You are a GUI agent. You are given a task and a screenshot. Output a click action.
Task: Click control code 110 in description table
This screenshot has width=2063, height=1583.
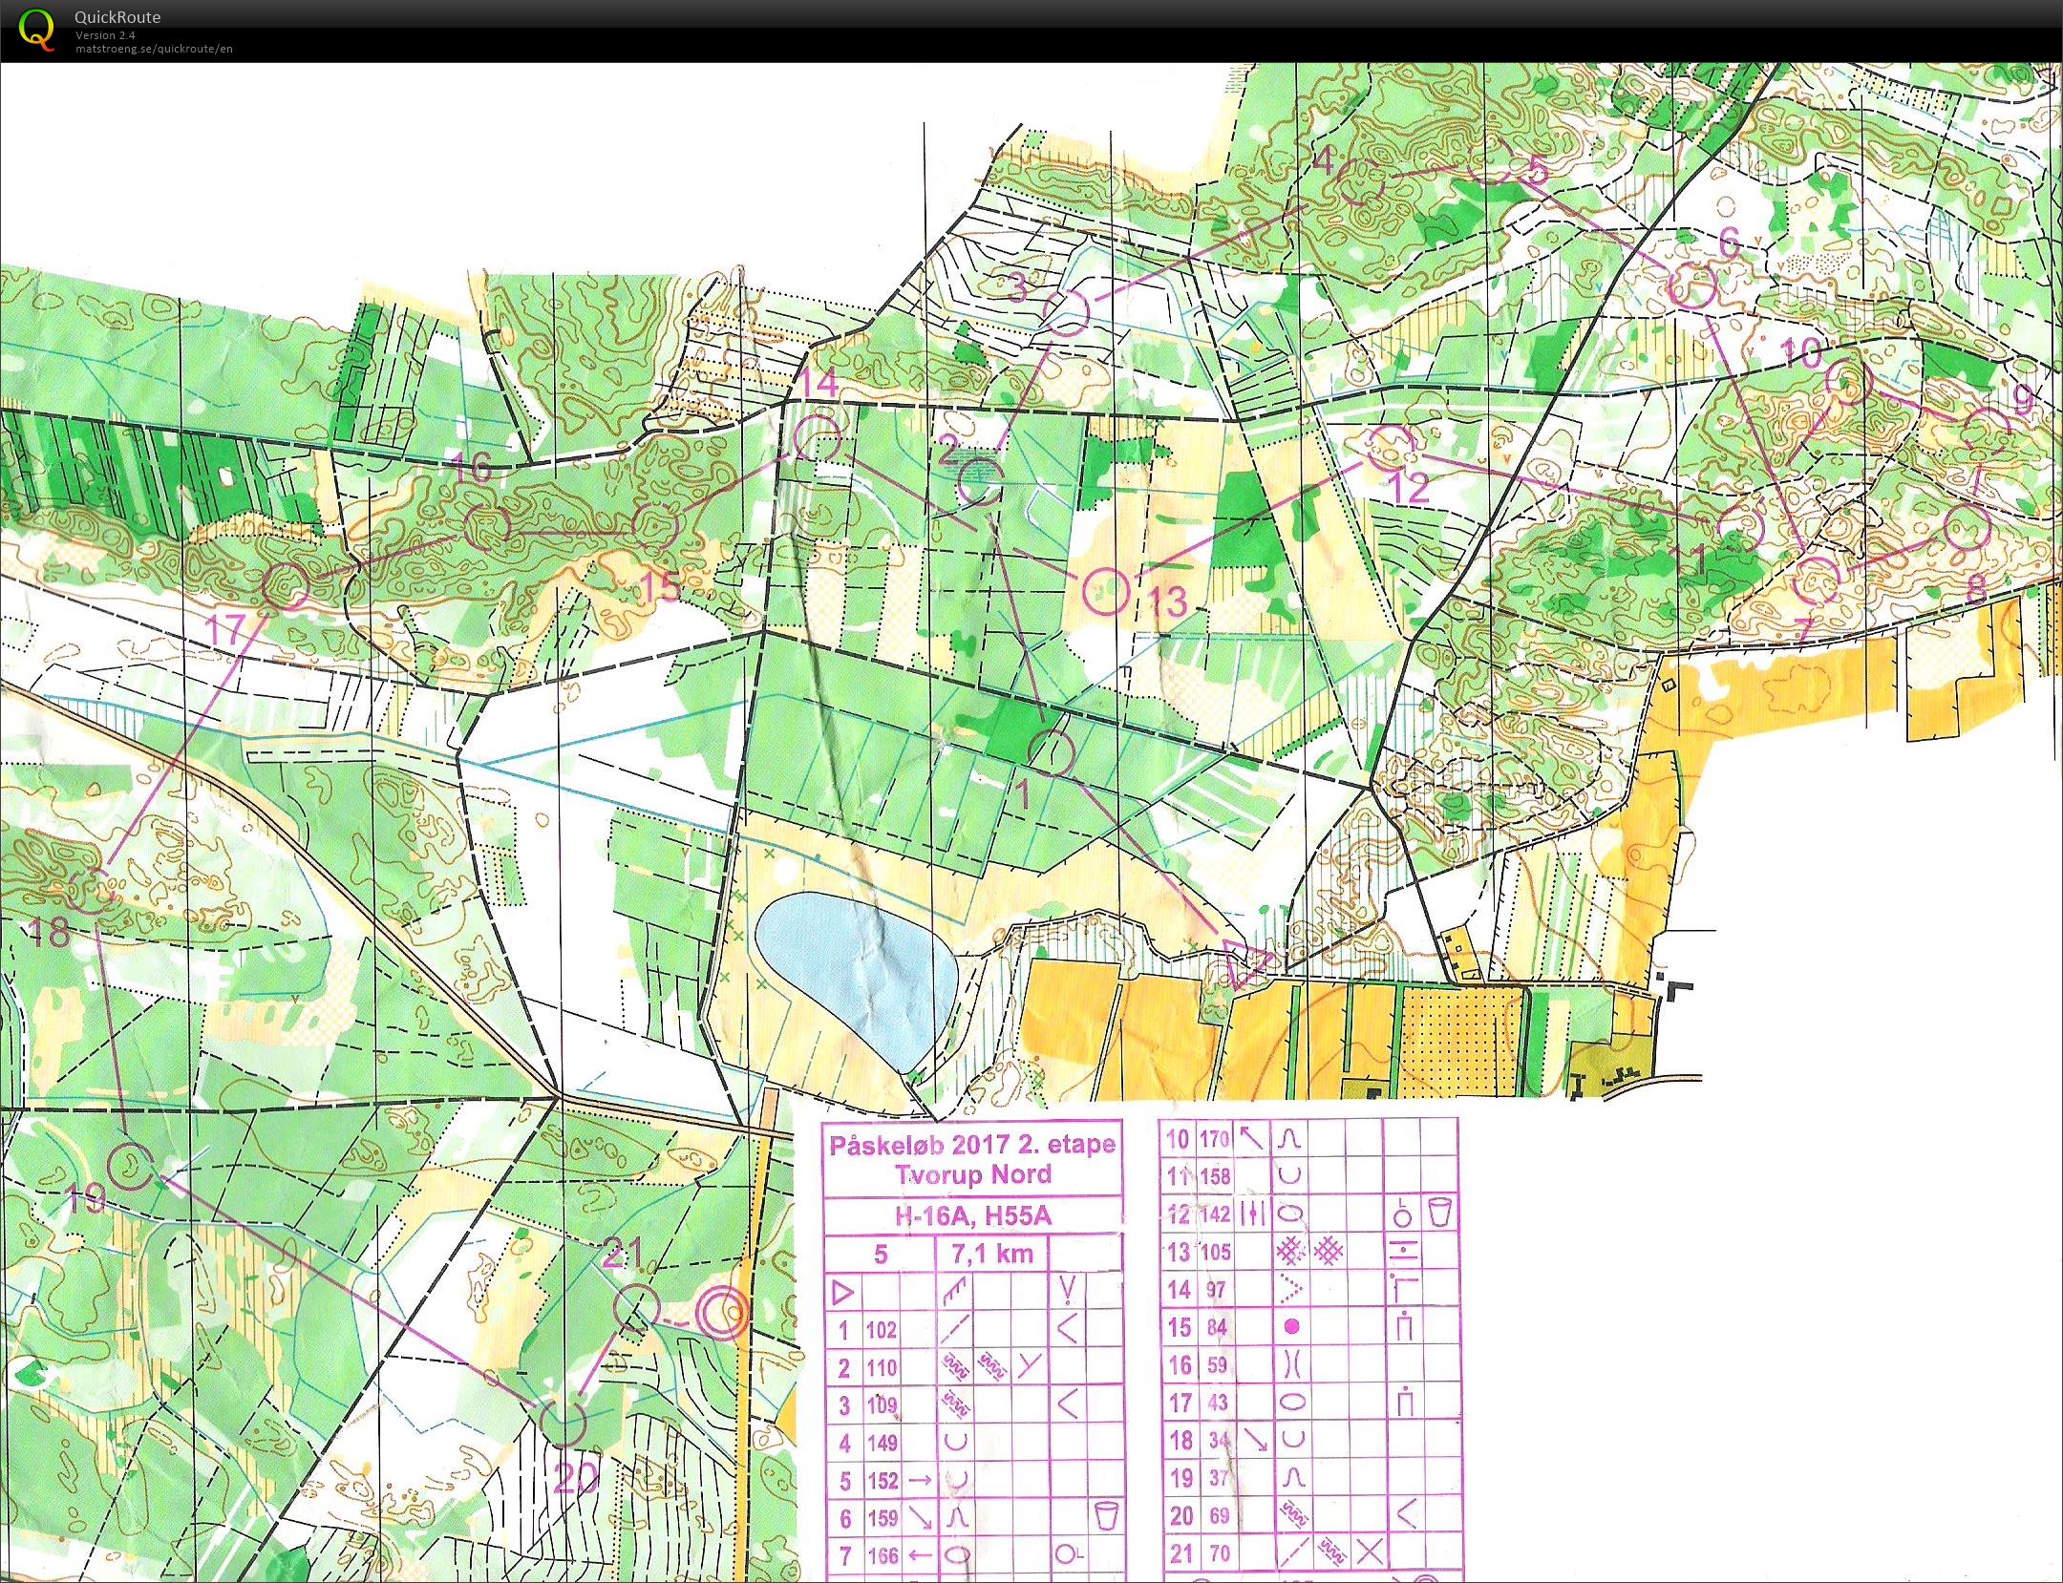tap(882, 1368)
